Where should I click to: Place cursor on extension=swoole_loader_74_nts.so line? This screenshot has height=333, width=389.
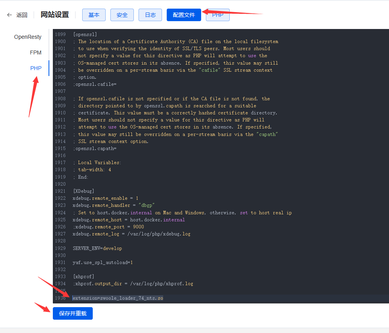(x=118, y=298)
